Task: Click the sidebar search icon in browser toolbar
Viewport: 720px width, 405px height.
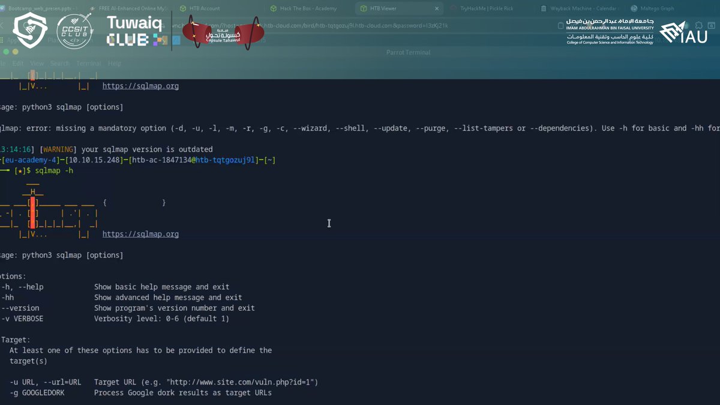Action: pyautogui.click(x=712, y=25)
